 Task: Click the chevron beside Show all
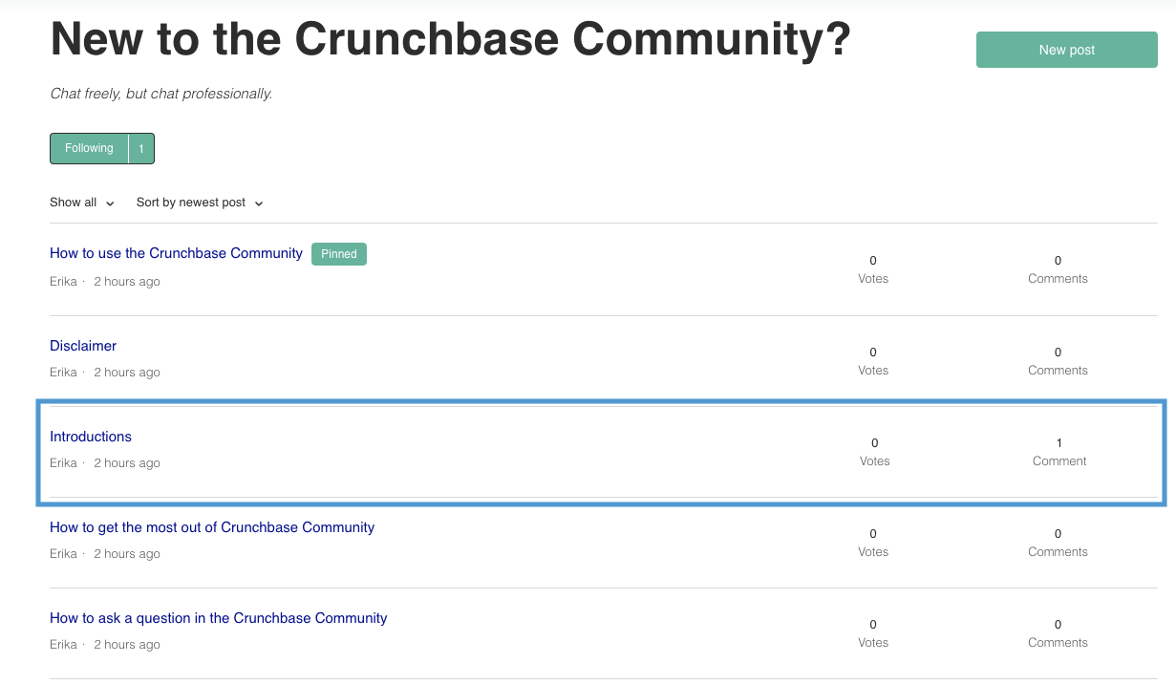(x=110, y=203)
